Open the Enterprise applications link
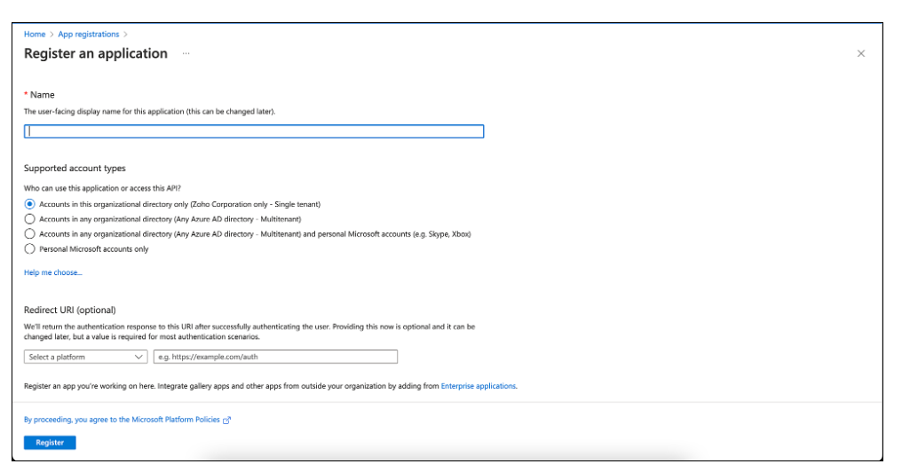Viewport: 902px width, 472px height. pos(478,386)
